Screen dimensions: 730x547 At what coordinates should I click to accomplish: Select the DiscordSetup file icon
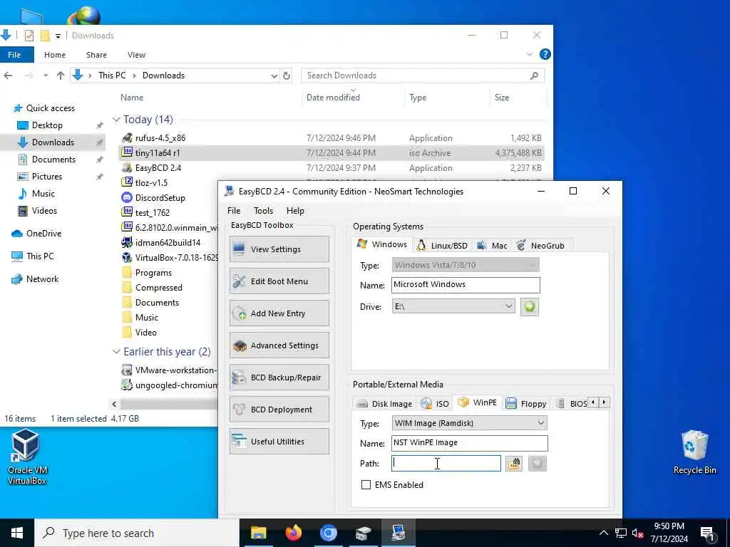click(127, 197)
